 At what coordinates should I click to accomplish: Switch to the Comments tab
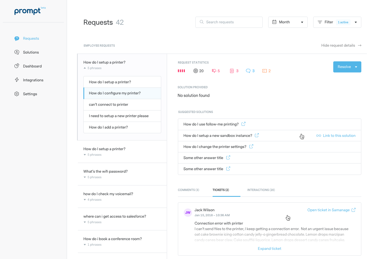(x=188, y=190)
